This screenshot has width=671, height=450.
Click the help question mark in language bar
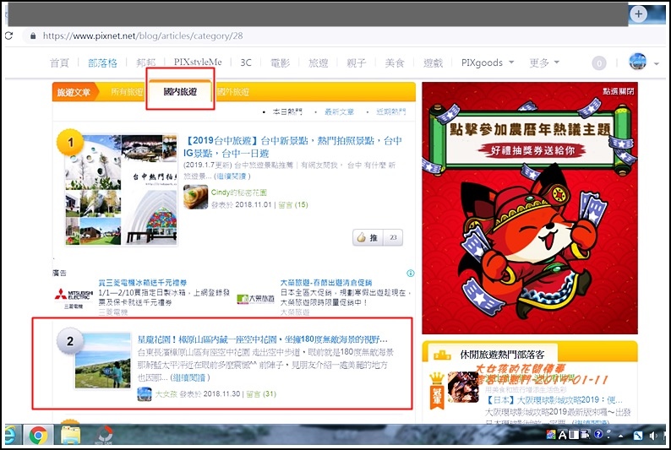[597, 434]
